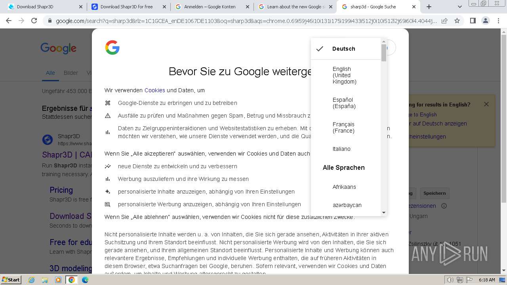Open the Free for edu sitelink
Screen dimensions: 507x285
[x=71, y=242]
